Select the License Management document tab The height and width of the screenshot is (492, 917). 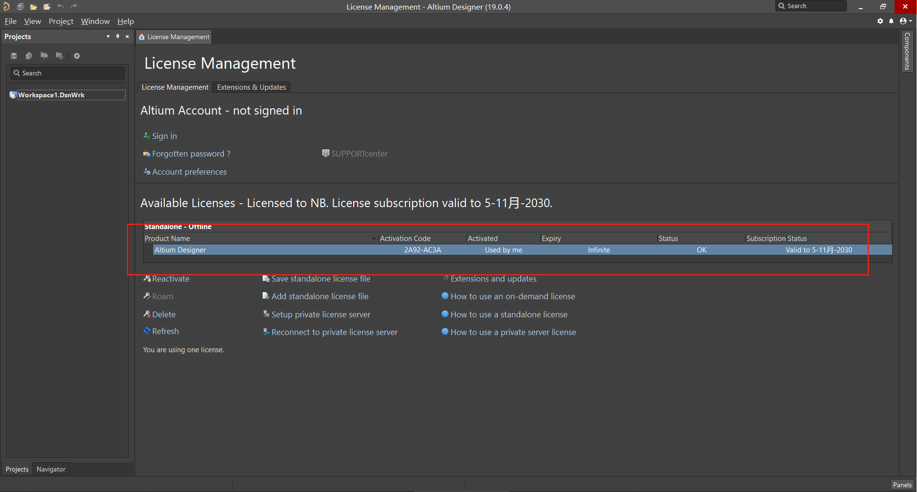tap(174, 37)
